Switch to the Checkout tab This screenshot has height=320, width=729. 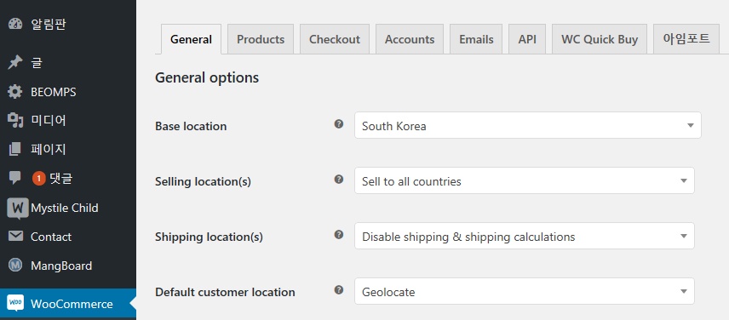335,39
